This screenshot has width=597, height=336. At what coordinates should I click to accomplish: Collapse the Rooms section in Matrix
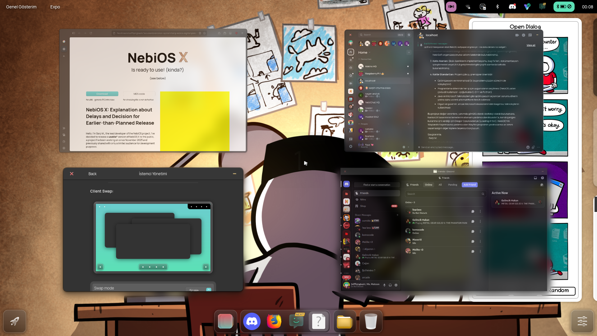pyautogui.click(x=363, y=147)
